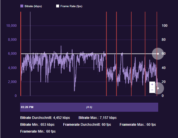
Task: Click the 10,000 label on the bitrate axis
Action: point(11,26)
